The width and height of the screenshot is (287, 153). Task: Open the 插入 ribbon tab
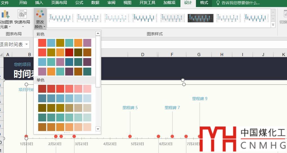39,3
